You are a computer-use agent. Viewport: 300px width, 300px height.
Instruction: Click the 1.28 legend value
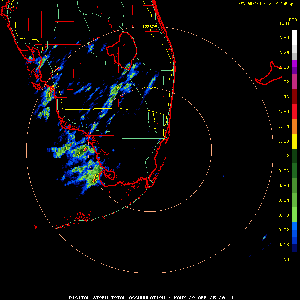[x=284, y=141]
